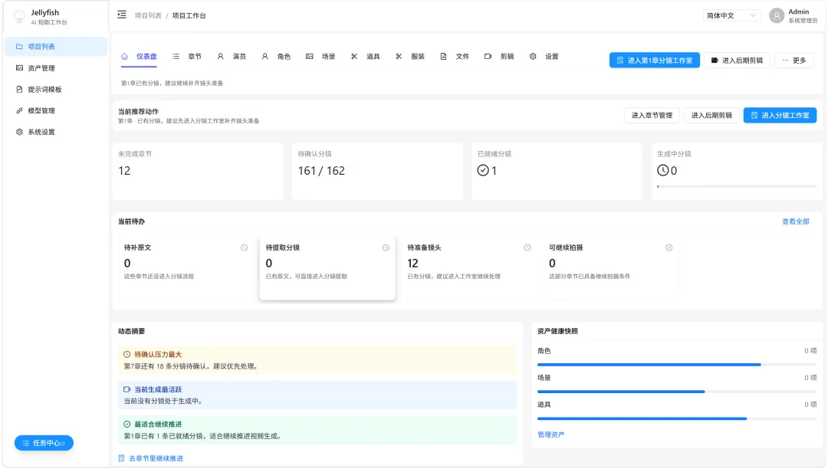The width and height of the screenshot is (828, 469).
Task: Switch to the 场景 tab
Action: click(321, 57)
